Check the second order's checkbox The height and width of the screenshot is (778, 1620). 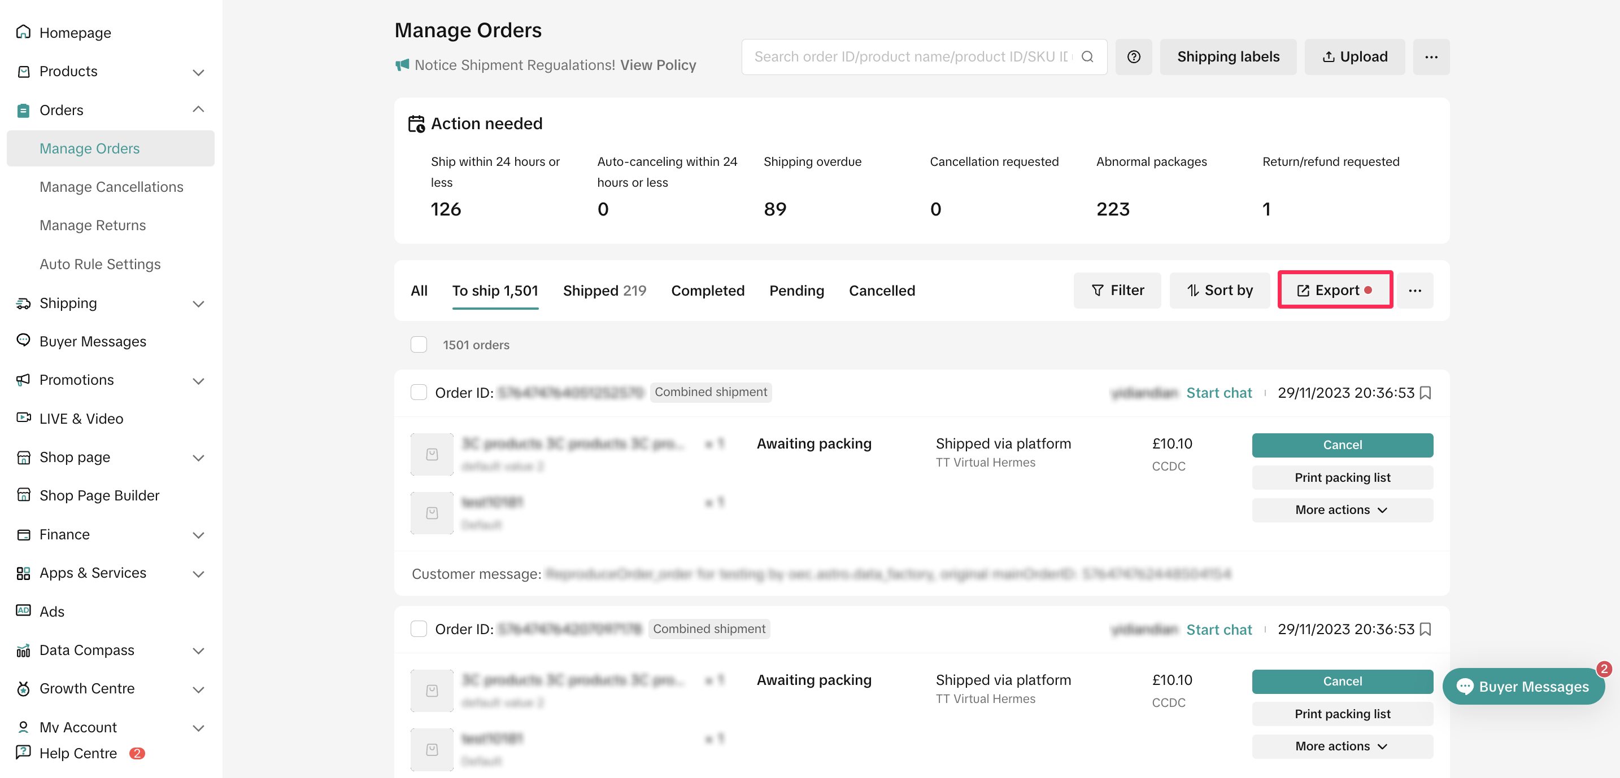(419, 628)
